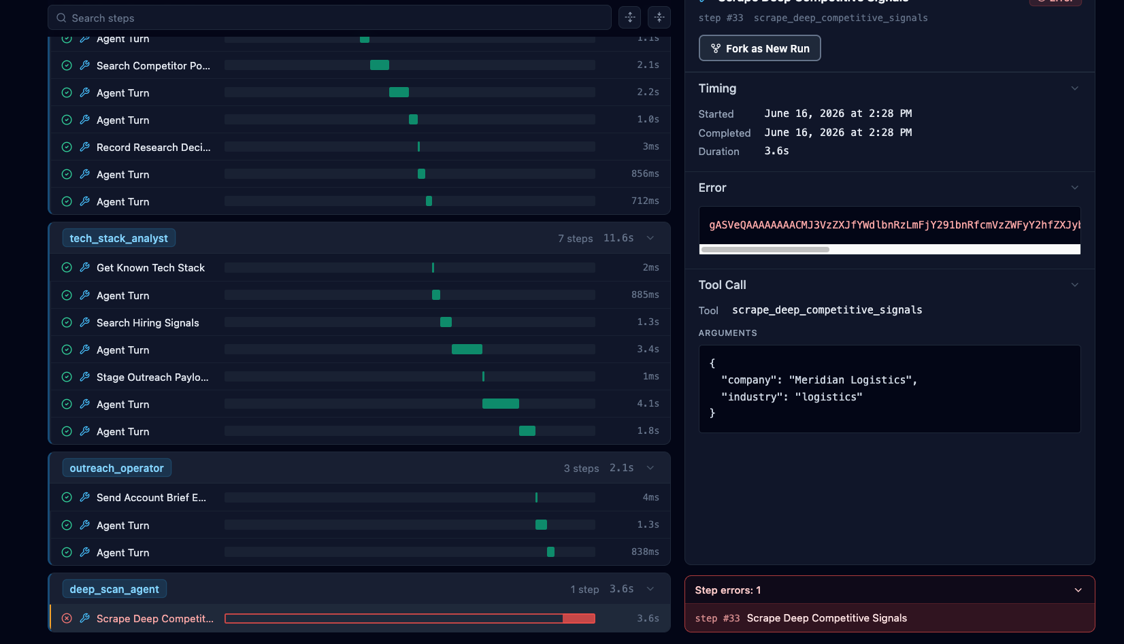Click the wrench icon beside Get Known Tech Stack
The width and height of the screenshot is (1124, 644).
[x=85, y=267]
